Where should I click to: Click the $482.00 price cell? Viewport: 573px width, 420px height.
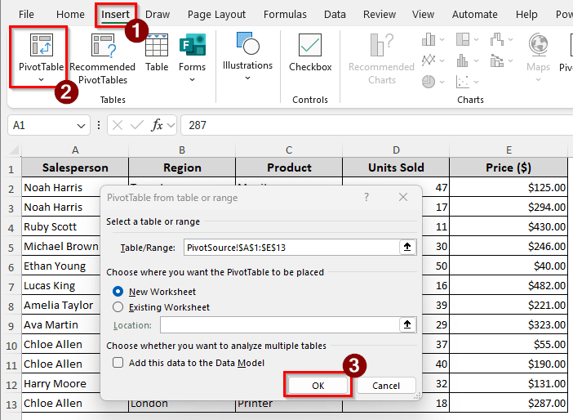pos(509,285)
